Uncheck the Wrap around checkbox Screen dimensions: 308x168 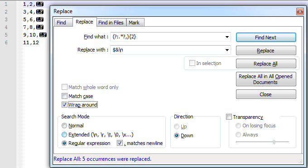point(64,105)
